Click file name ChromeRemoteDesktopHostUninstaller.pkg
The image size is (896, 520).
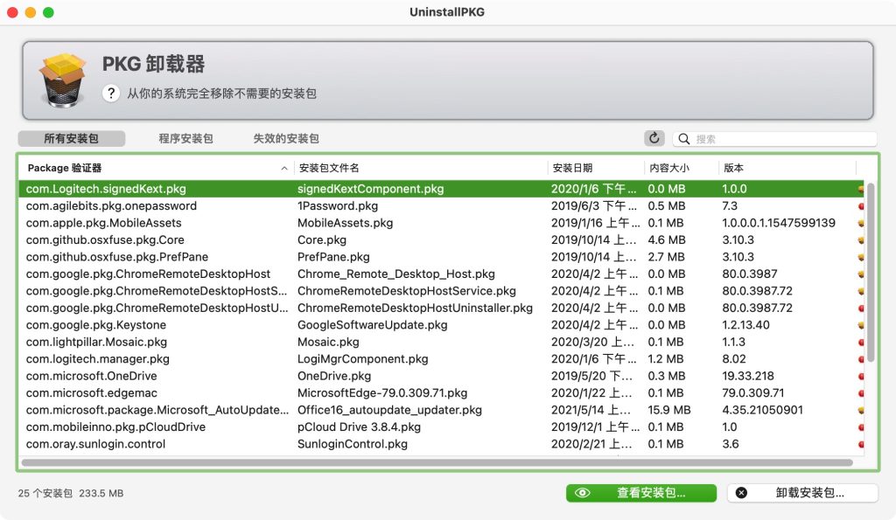pos(415,309)
